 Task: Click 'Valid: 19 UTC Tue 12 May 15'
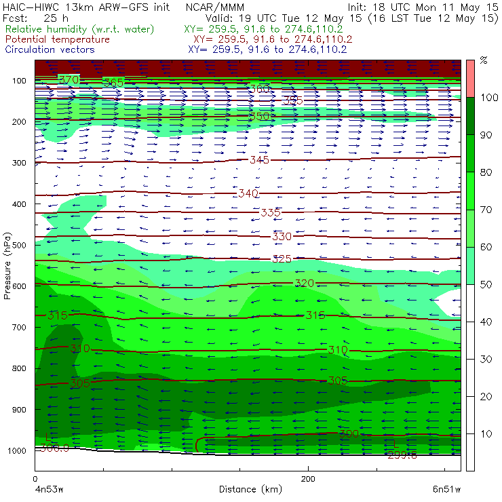pos(285,18)
